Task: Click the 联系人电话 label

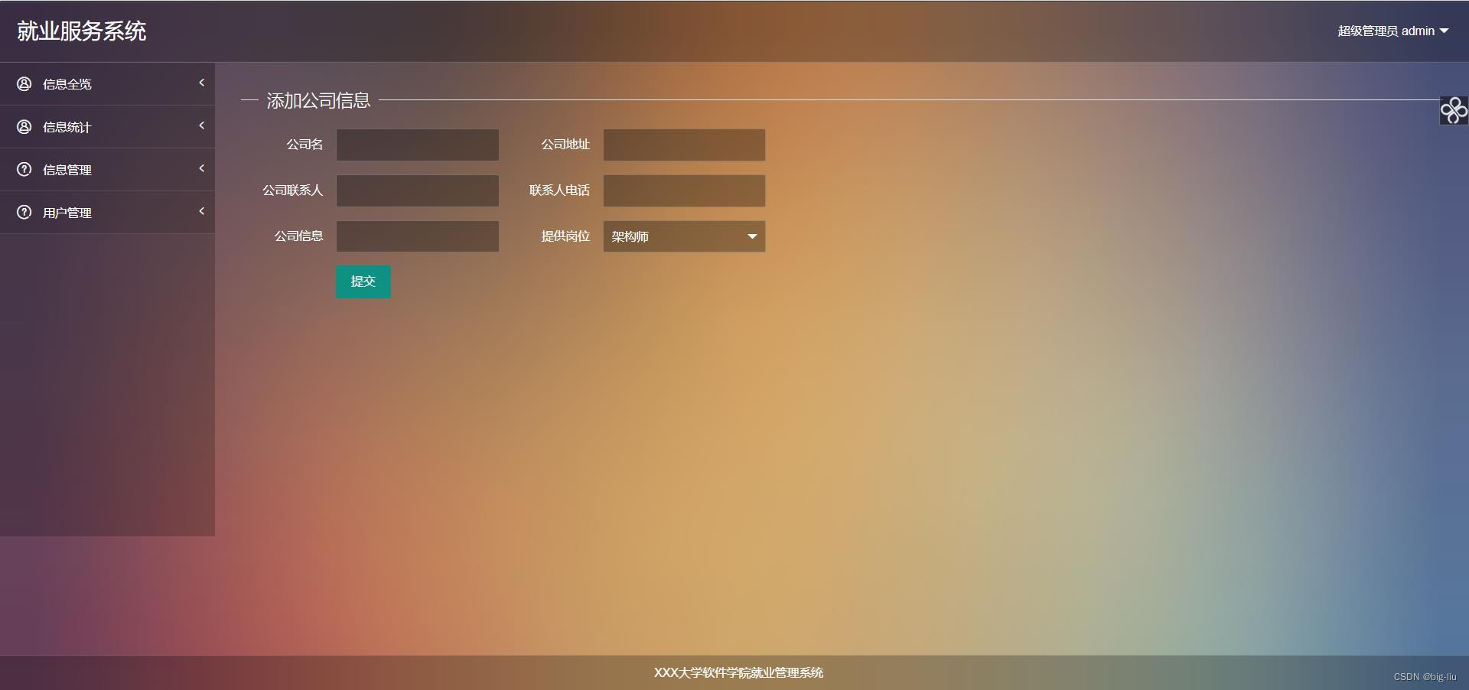Action: pyautogui.click(x=559, y=190)
